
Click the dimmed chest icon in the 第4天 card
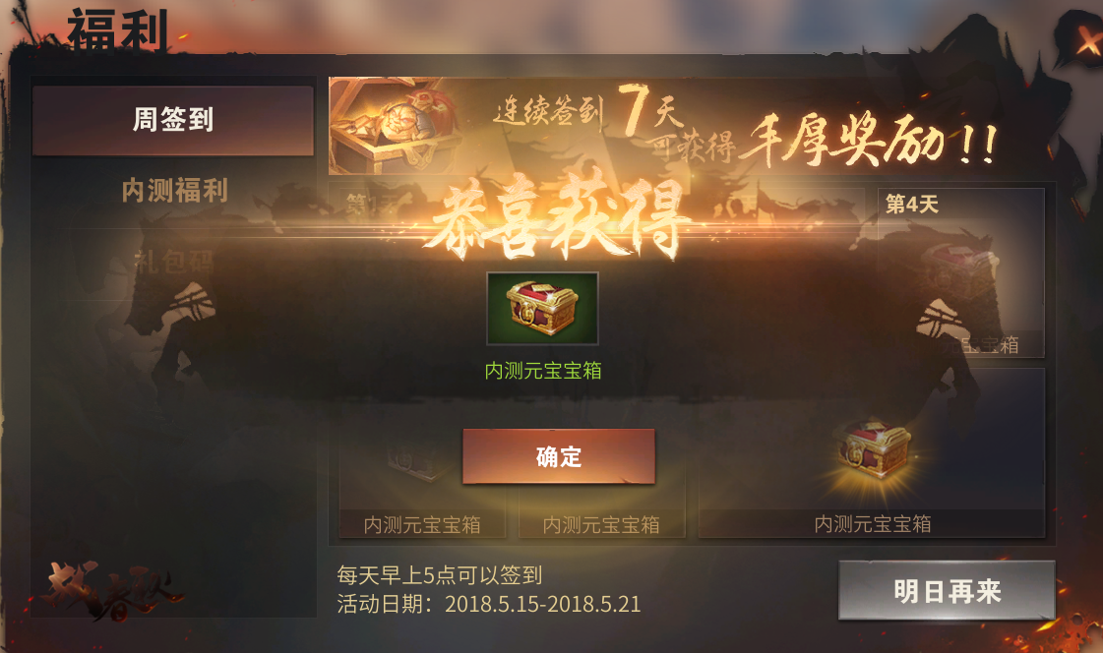pos(961,272)
